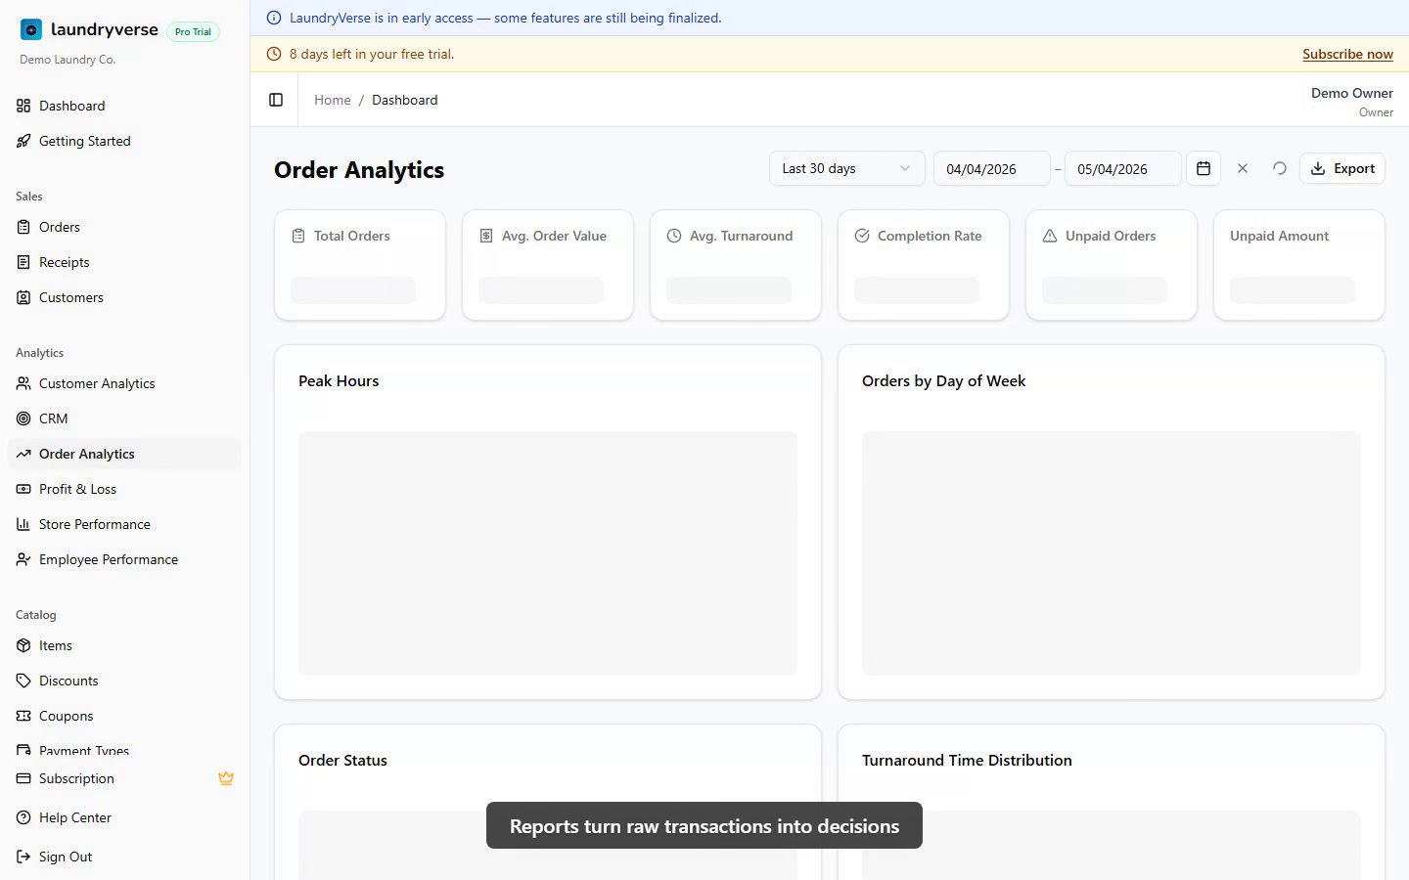Expand the Last 30 days dropdown
Image resolution: width=1409 pixels, height=880 pixels.
click(846, 168)
